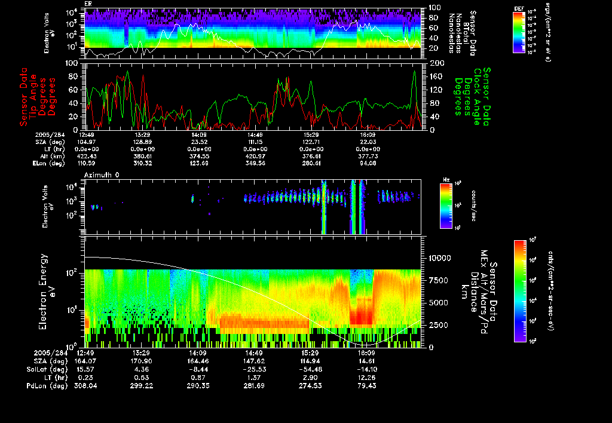The image size is (612, 423).
Task: Select the SZA value 128.89
Action: click(x=142, y=142)
